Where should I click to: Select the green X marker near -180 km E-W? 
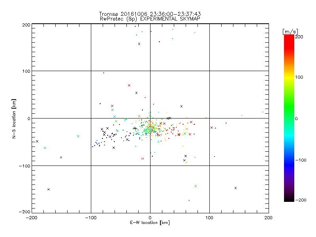(45, 148)
